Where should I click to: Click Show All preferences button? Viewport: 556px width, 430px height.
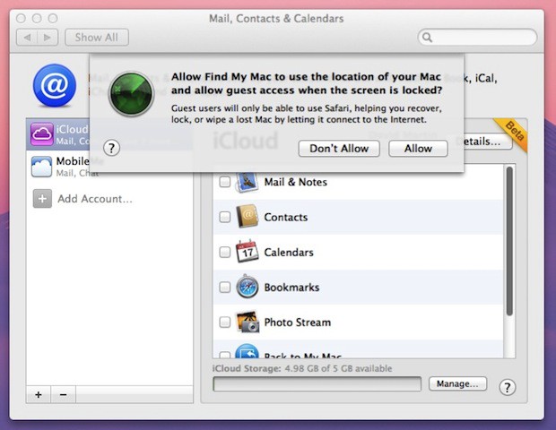pos(100,38)
